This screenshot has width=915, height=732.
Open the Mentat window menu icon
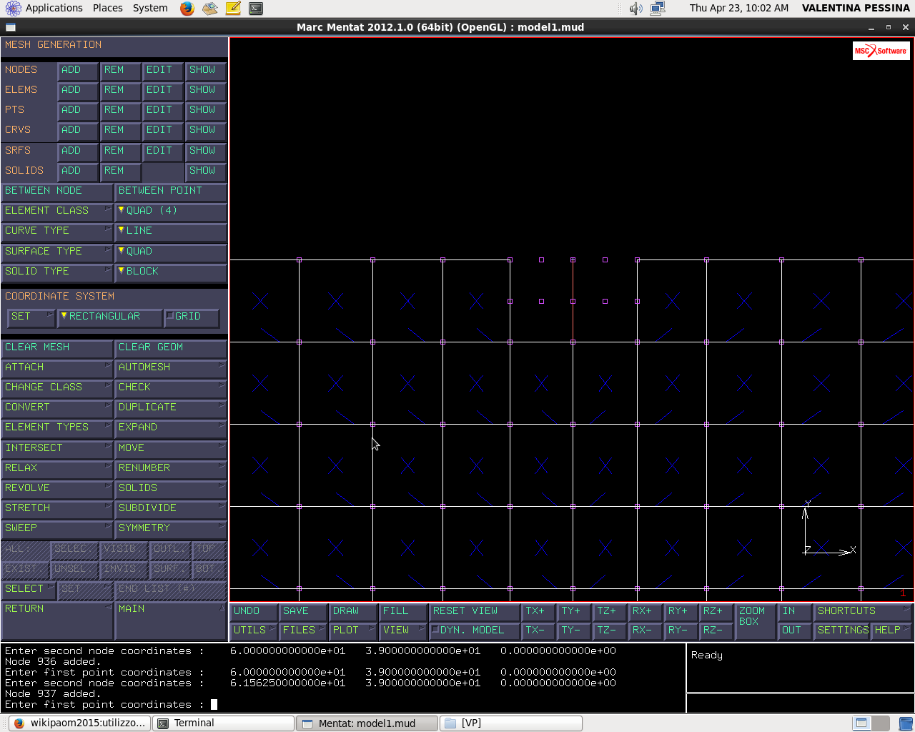[10, 27]
